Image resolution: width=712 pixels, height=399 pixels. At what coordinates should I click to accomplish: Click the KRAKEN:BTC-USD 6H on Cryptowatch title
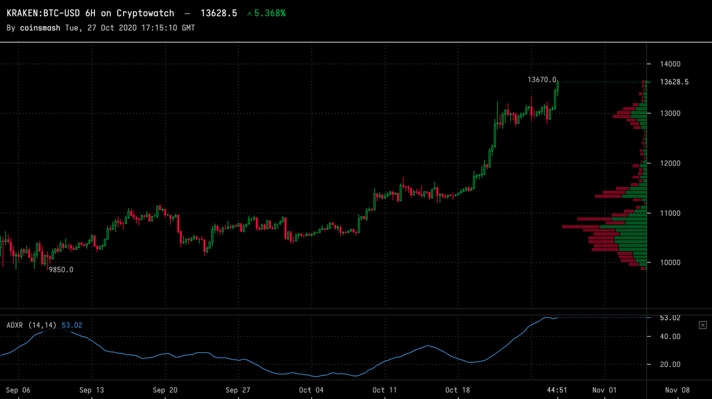90,13
